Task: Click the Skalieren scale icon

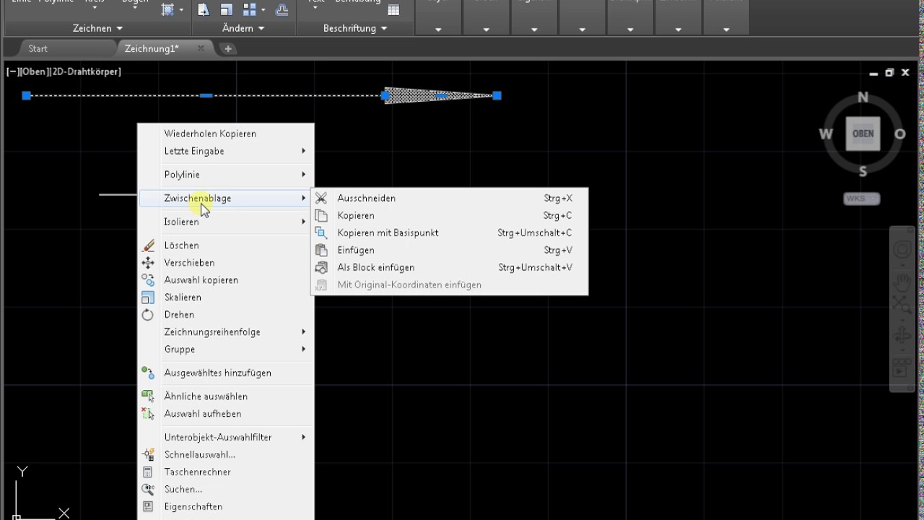Action: 148,298
